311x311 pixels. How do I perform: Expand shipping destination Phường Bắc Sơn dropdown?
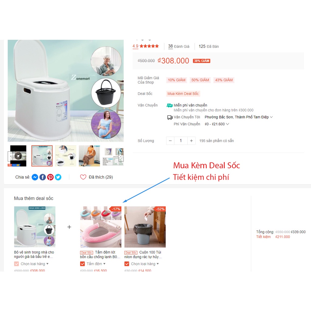coord(239,117)
